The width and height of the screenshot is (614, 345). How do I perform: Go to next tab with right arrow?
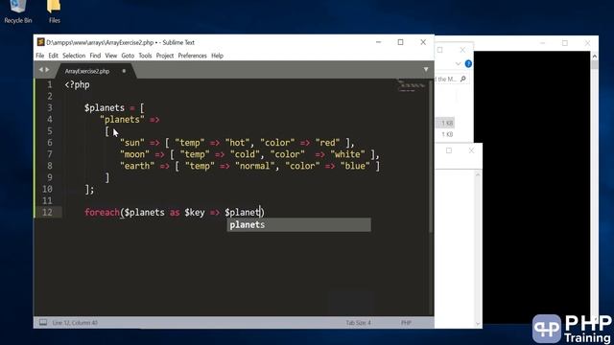click(x=47, y=70)
